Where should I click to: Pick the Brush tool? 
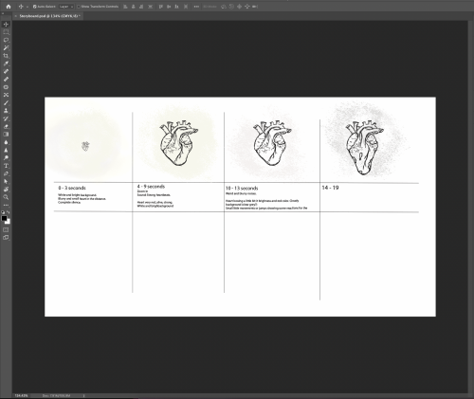click(6, 103)
